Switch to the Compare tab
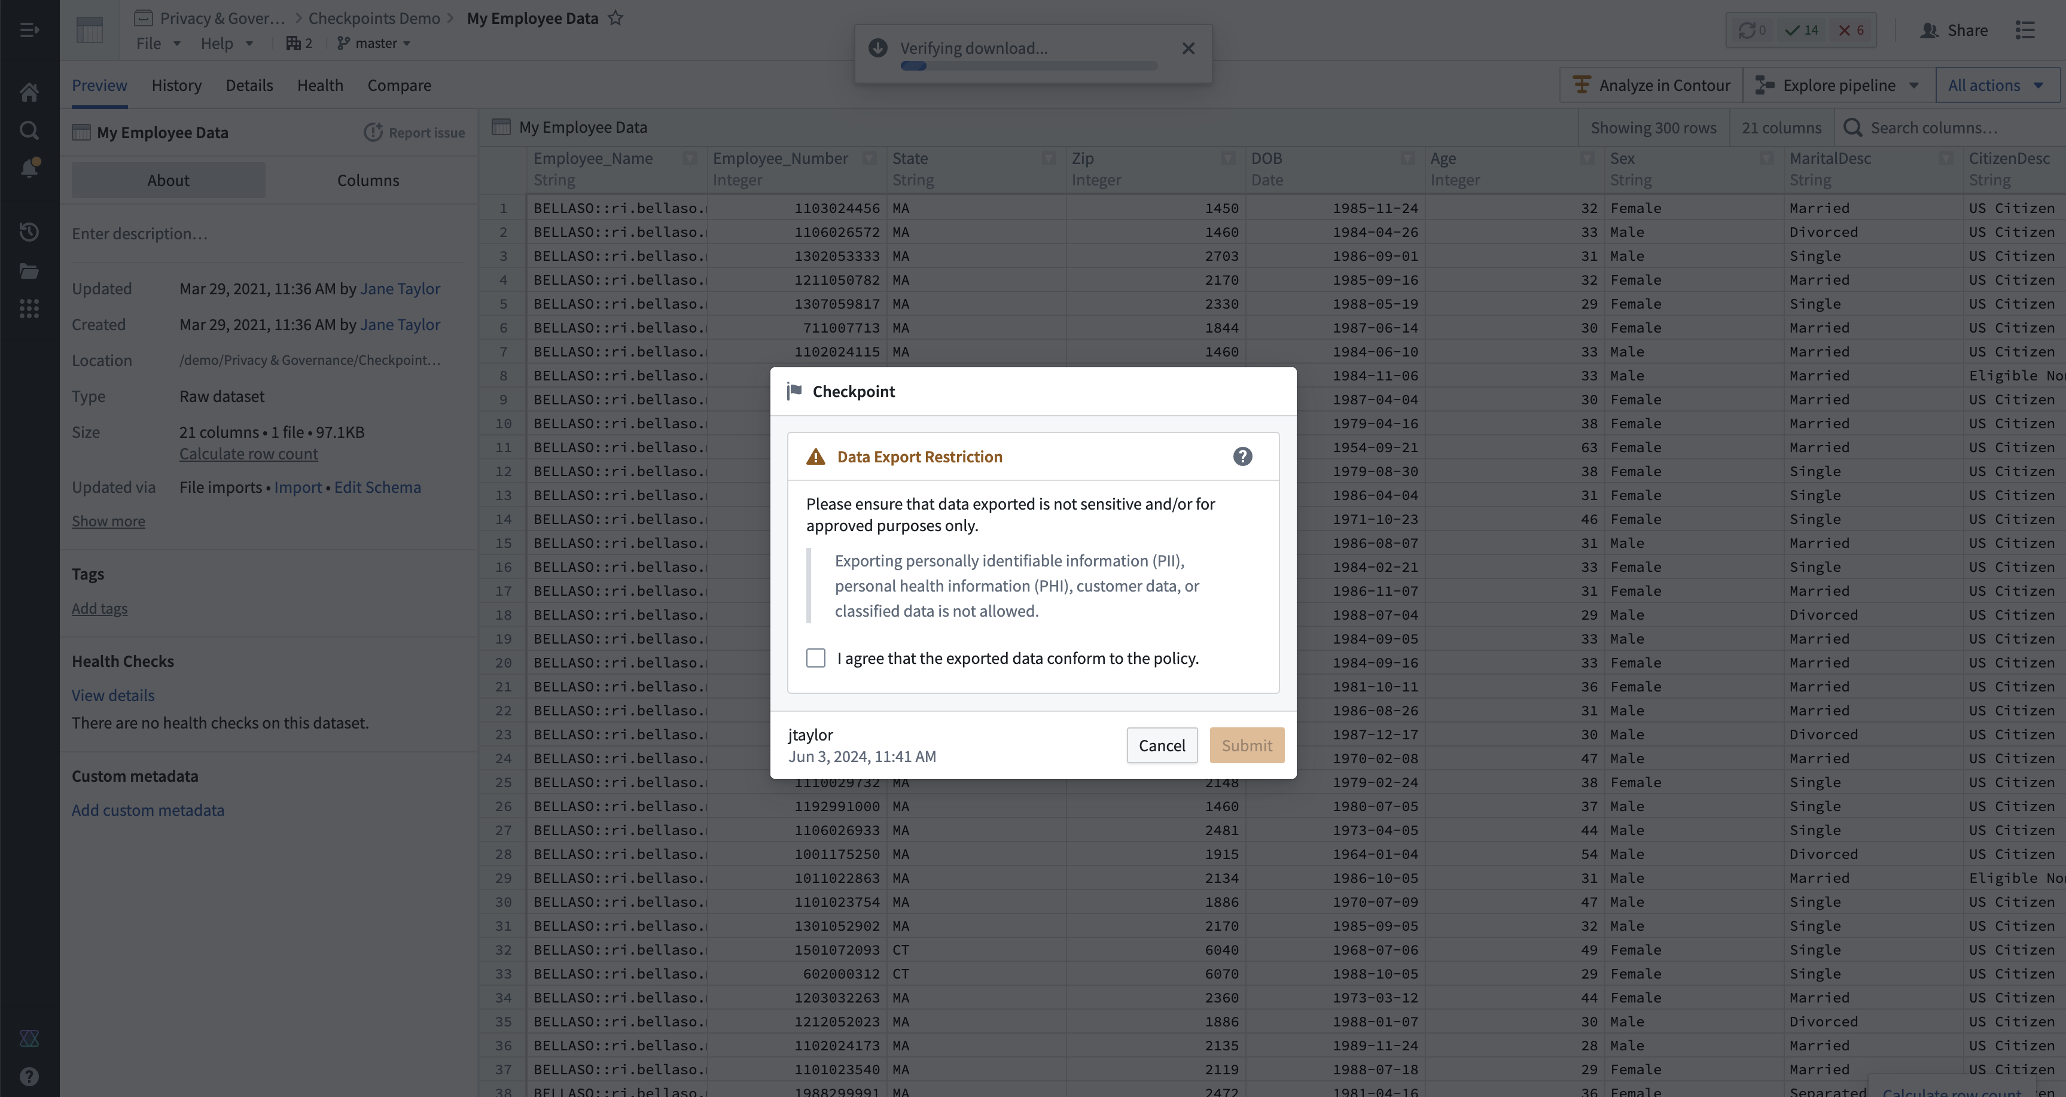2066x1097 pixels. pos(400,85)
